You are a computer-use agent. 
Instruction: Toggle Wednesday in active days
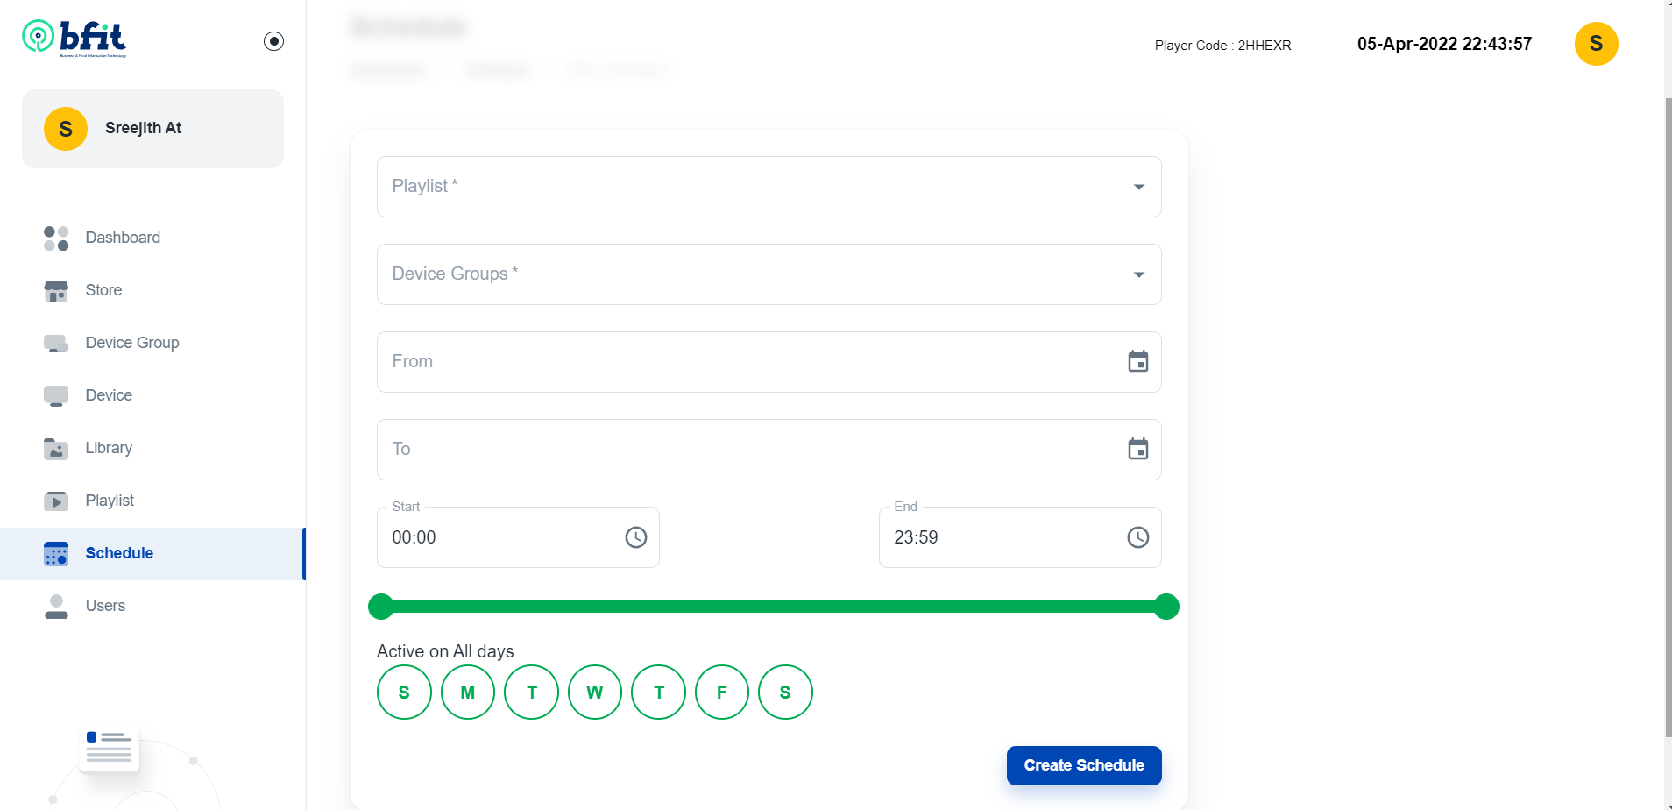594,693
